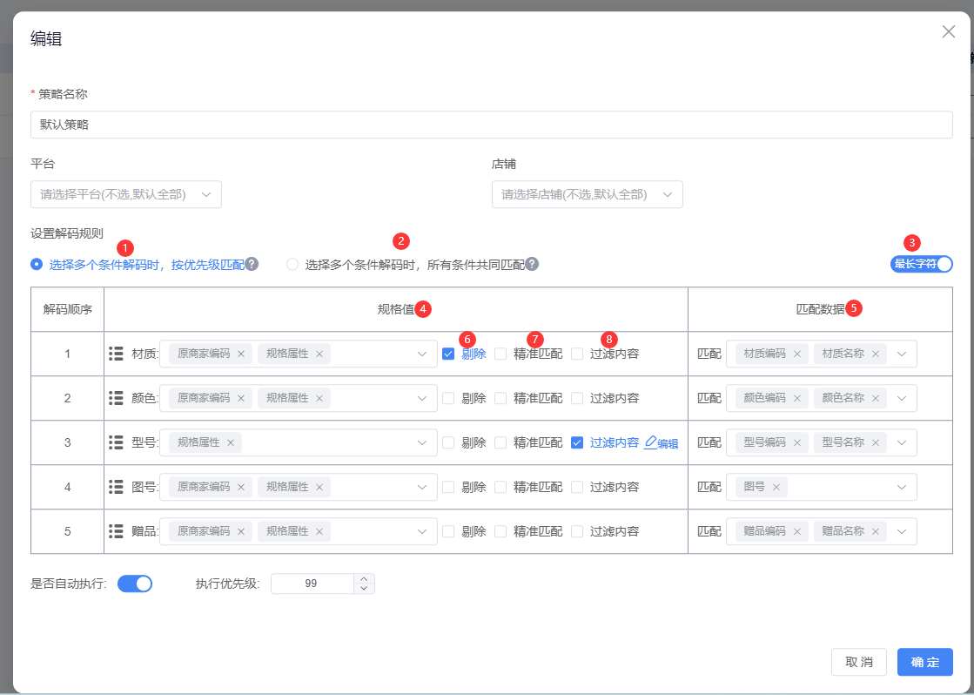The image size is (974, 695).
Task: Click help icon beside 所有条件共同匹配 option
Action: (532, 264)
